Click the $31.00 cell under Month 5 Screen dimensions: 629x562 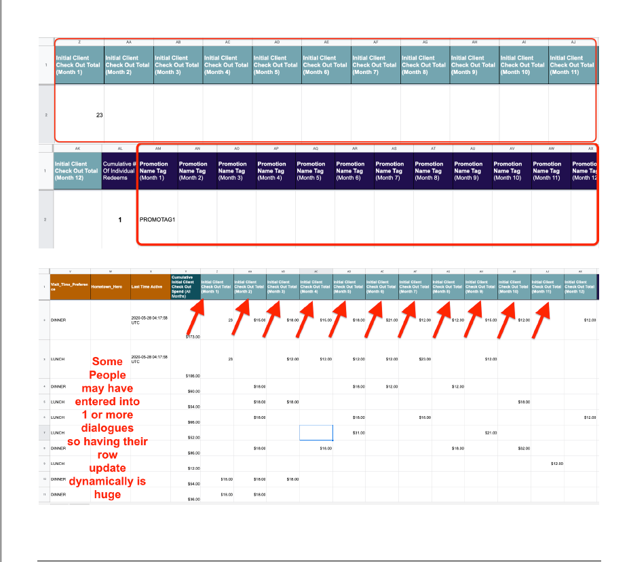(x=349, y=433)
